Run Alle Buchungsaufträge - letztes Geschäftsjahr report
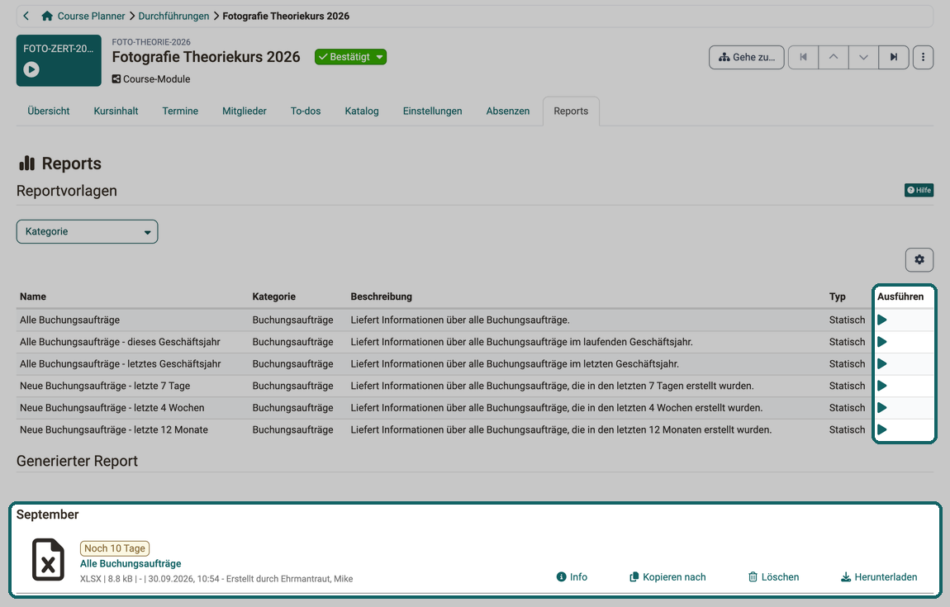This screenshot has height=607, width=950. (882, 363)
